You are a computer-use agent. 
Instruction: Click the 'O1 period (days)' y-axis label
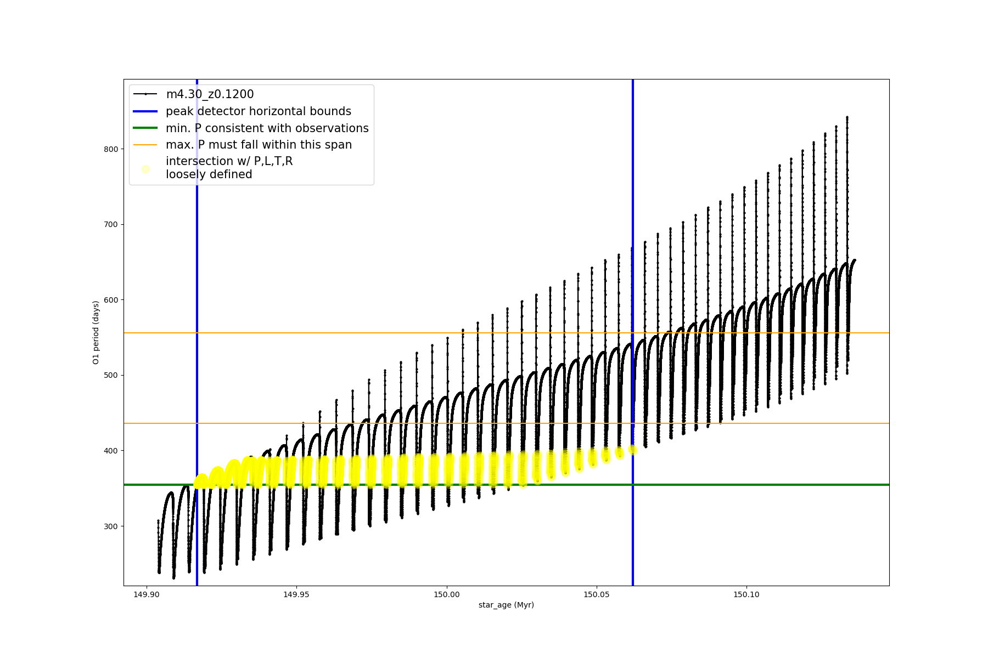point(96,332)
